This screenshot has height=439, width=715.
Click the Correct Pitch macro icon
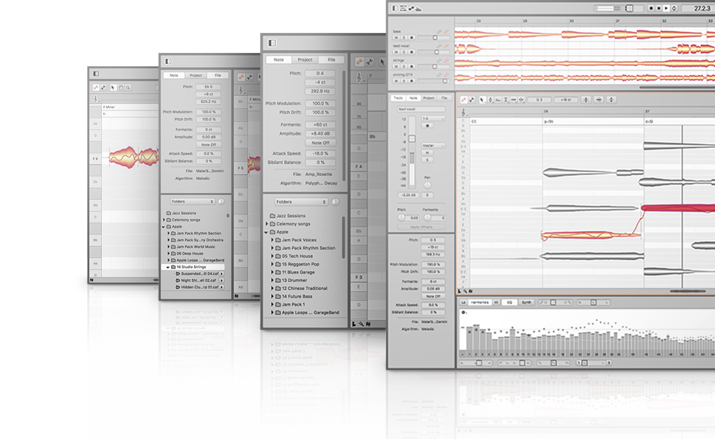pyautogui.click(x=586, y=100)
